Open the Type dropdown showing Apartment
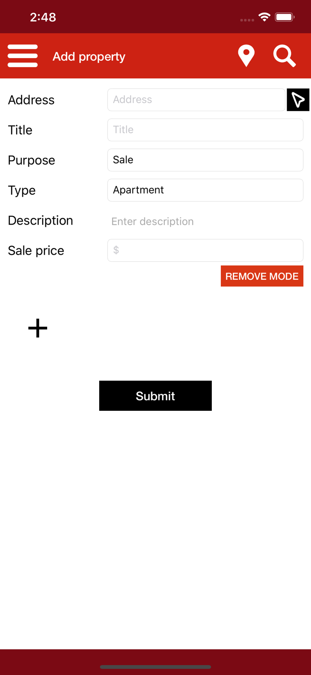The image size is (311, 675). coord(205,190)
